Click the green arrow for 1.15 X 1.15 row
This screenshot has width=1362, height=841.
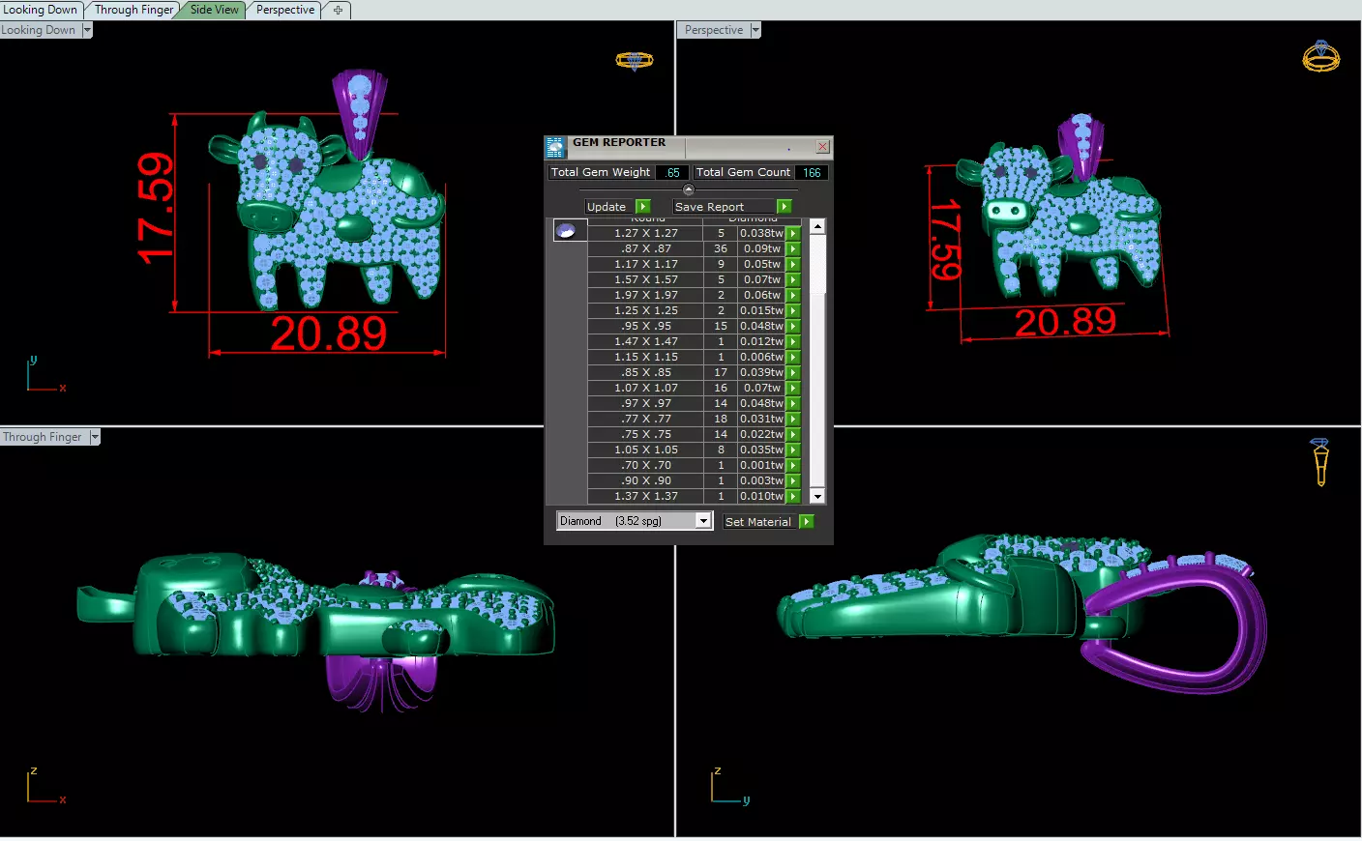click(793, 357)
